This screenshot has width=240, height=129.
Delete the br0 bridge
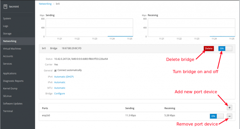[208, 48]
